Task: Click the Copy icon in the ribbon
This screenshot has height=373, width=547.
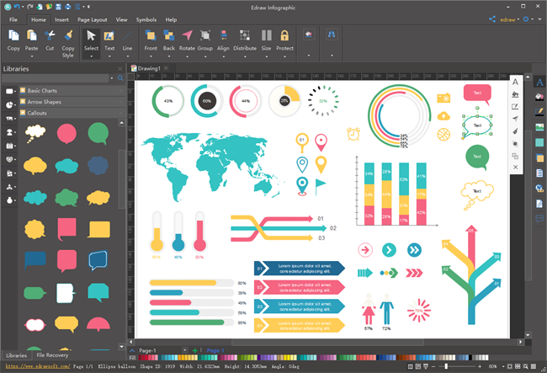Action: (13, 35)
